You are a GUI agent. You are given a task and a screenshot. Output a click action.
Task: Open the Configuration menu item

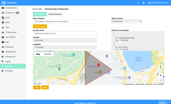(13, 13)
